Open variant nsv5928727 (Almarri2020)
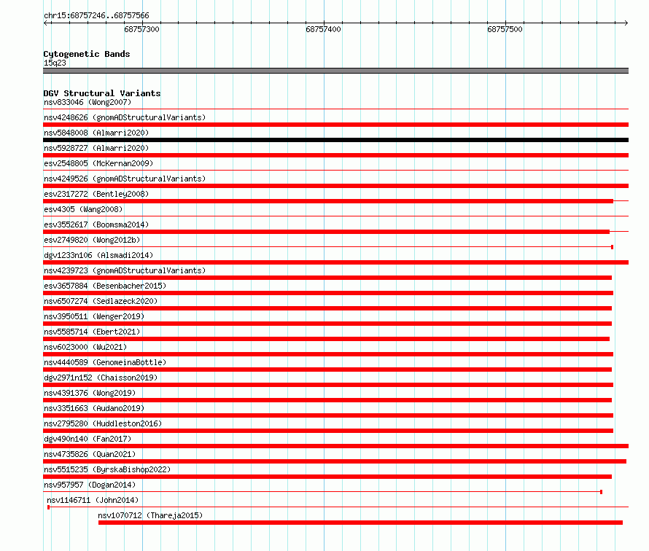This screenshot has height=551, width=649. coord(96,148)
